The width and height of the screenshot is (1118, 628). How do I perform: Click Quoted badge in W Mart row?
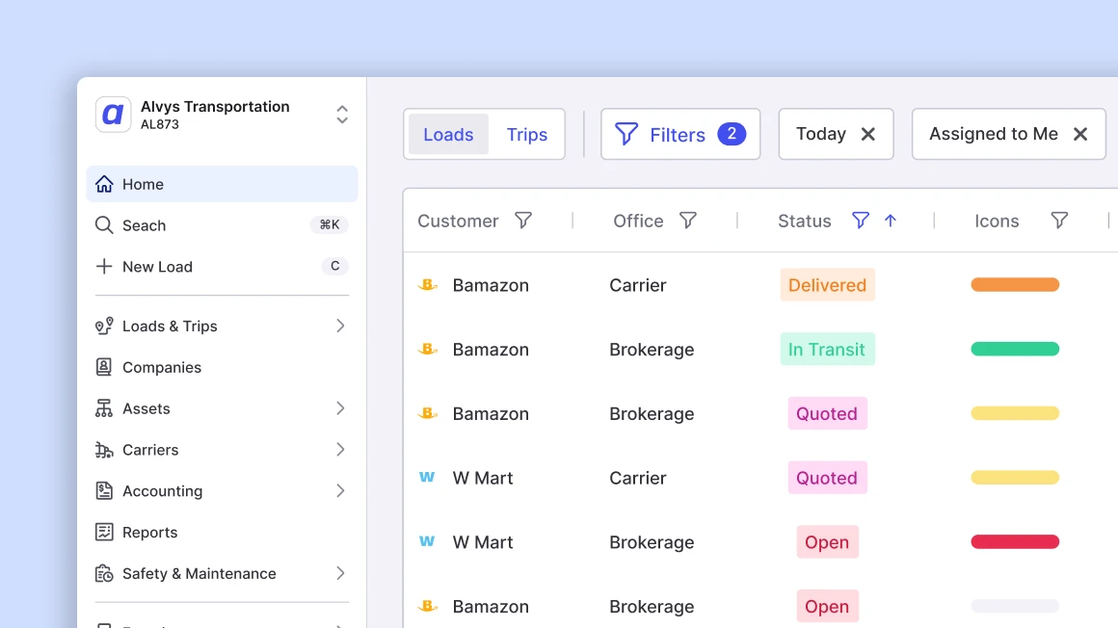(827, 478)
